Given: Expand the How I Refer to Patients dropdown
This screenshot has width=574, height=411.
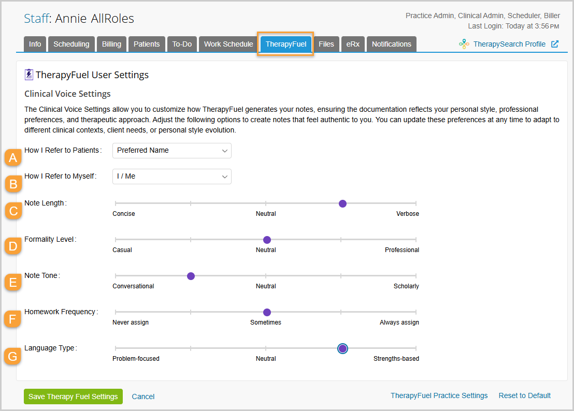Looking at the screenshot, I should point(171,151).
